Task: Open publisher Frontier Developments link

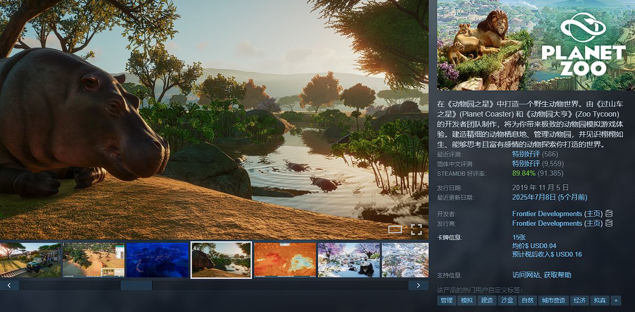Action: [547, 223]
